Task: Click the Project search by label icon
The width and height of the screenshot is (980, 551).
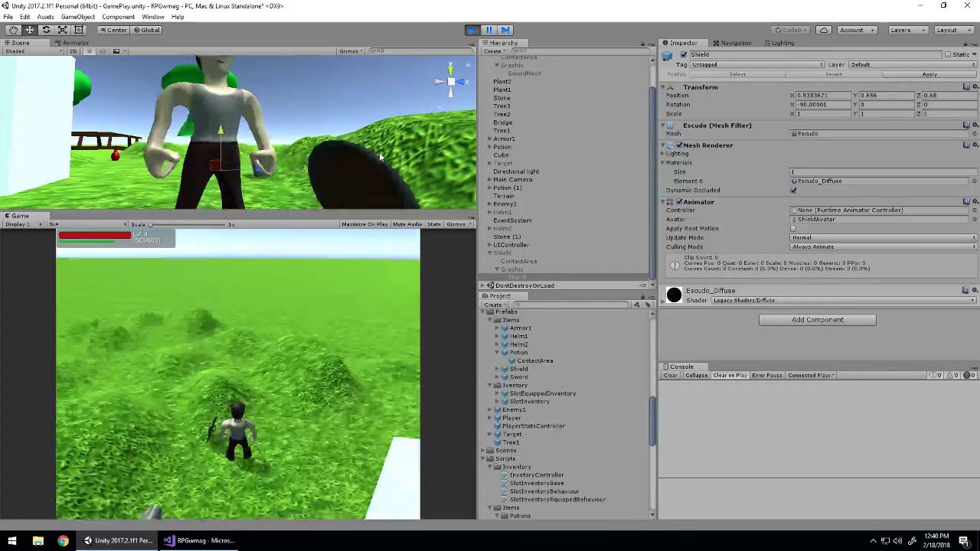Action: [x=647, y=305]
